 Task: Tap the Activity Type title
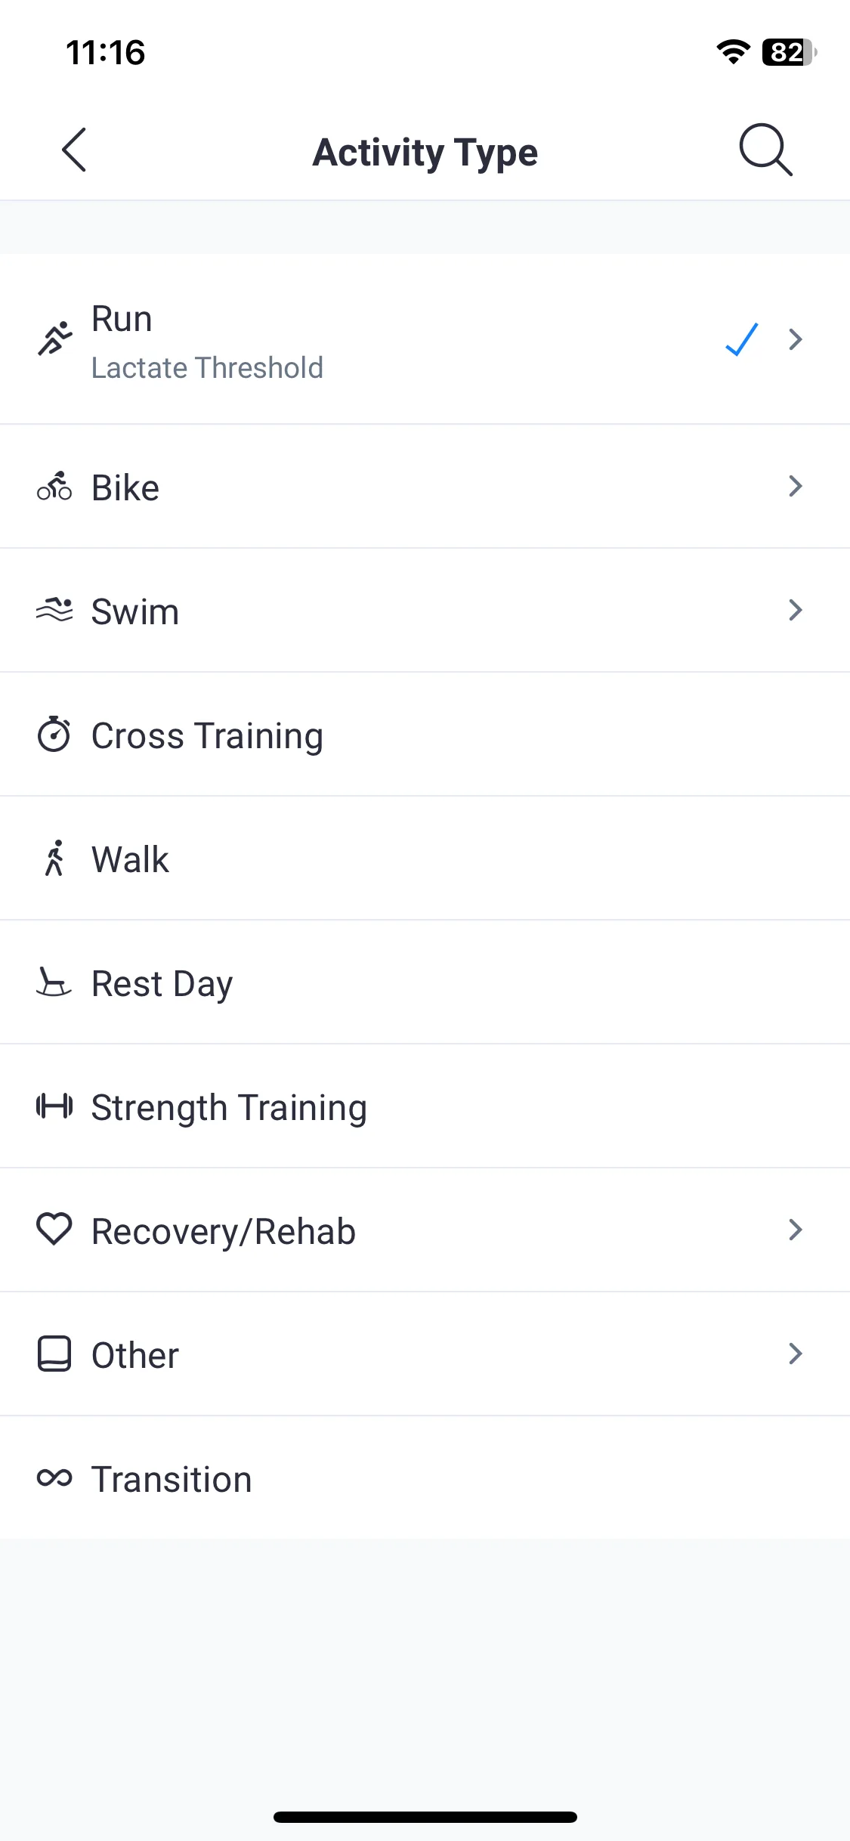coord(425,153)
